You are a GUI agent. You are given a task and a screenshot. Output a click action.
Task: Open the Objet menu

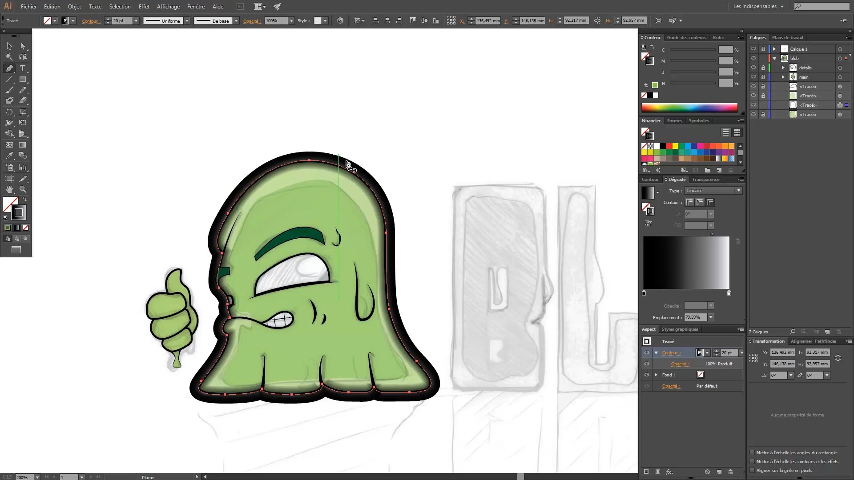74,7
